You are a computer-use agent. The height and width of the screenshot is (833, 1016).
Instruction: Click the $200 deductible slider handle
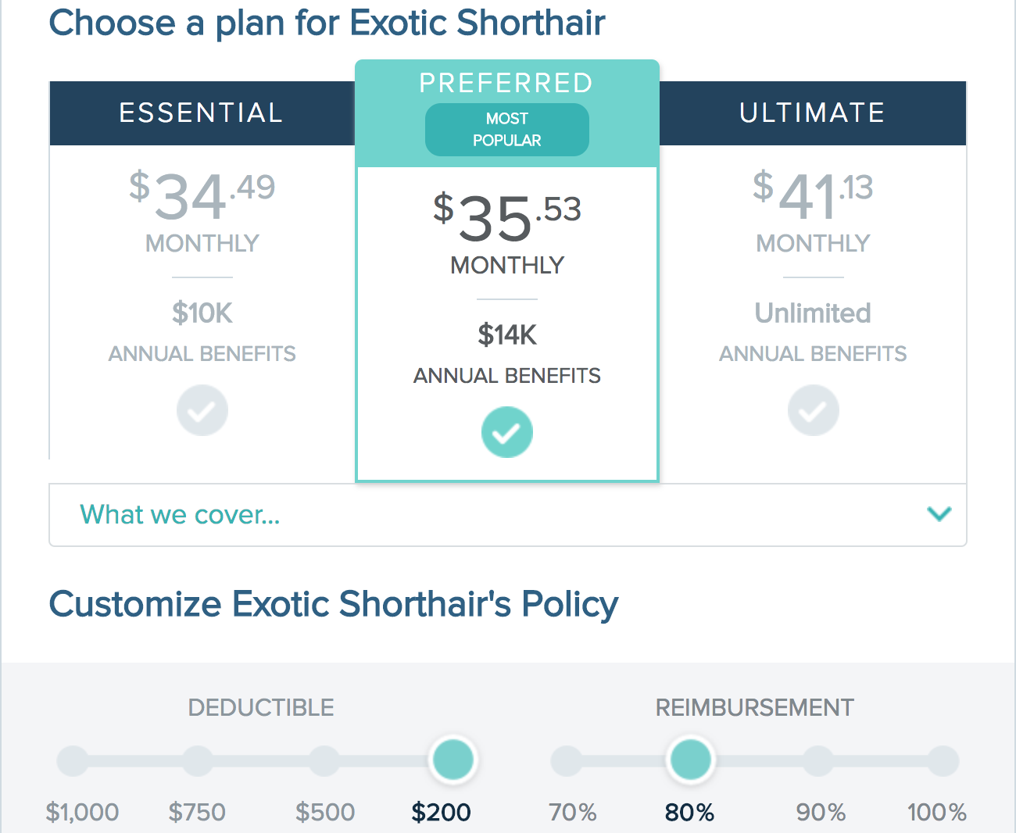pyautogui.click(x=453, y=760)
